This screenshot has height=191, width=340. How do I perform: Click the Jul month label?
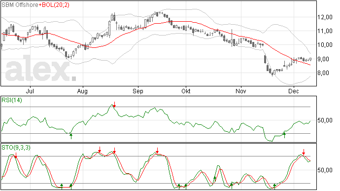coord(30,91)
